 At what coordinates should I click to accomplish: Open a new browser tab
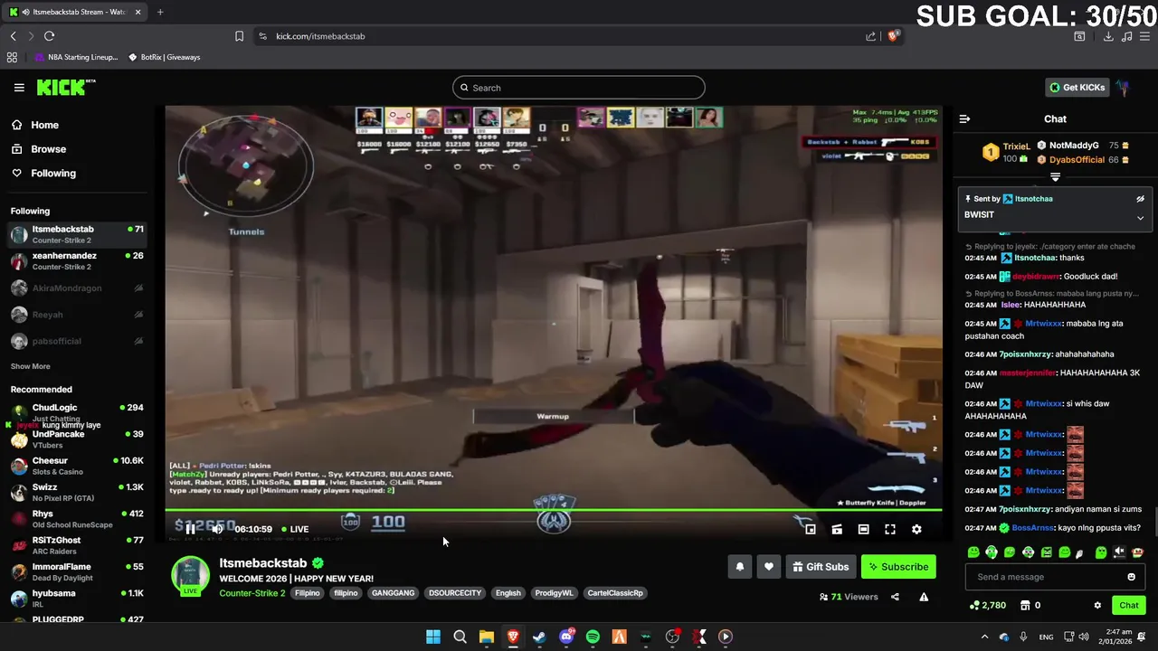click(x=160, y=12)
